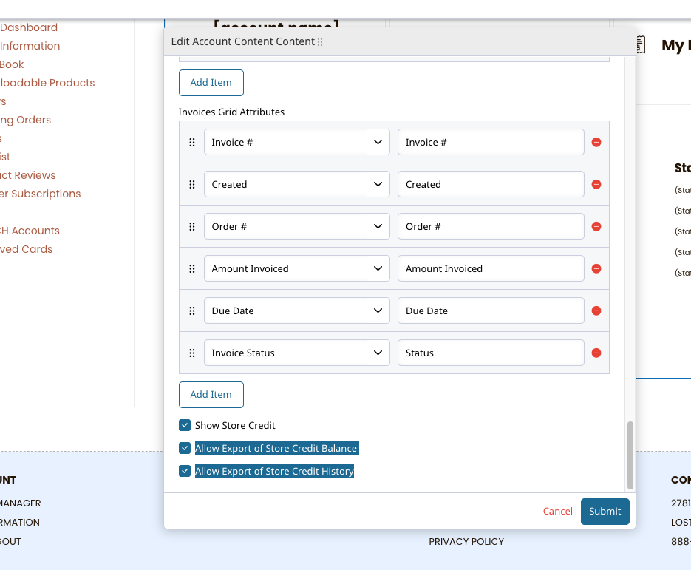This screenshot has height=570, width=691.
Task: Uncheck Allow Export of Store Credit Balance
Action: click(x=185, y=448)
